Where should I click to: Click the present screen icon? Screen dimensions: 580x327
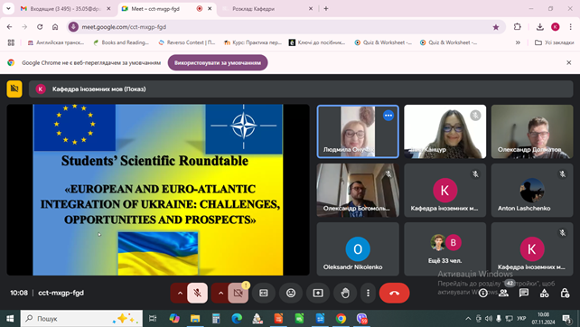(318, 293)
